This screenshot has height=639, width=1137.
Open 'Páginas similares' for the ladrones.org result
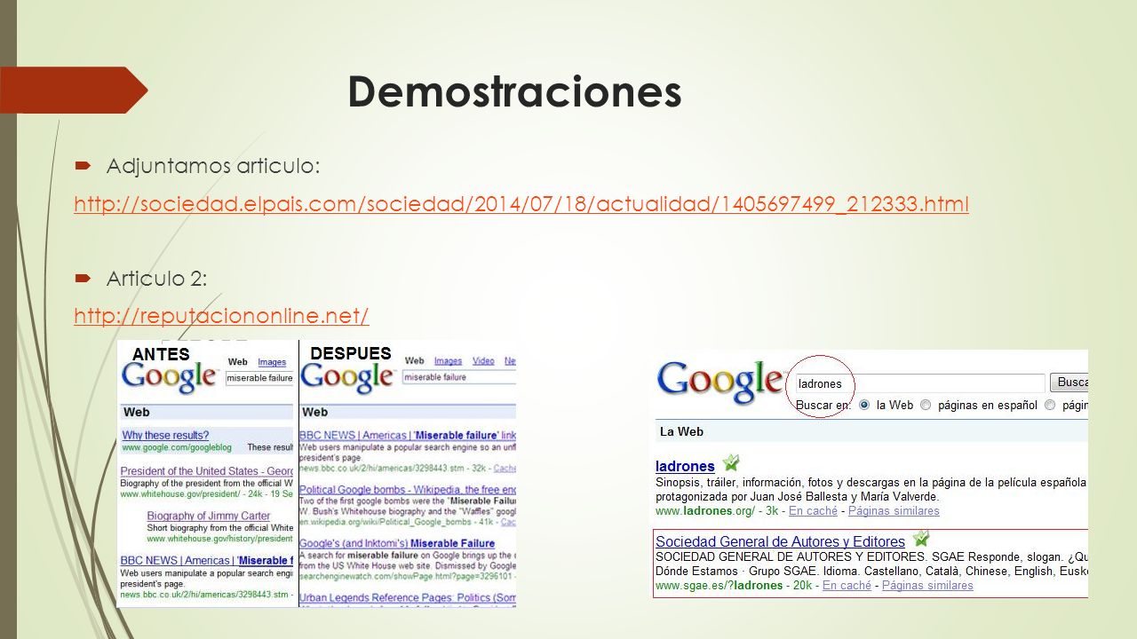[x=894, y=511]
